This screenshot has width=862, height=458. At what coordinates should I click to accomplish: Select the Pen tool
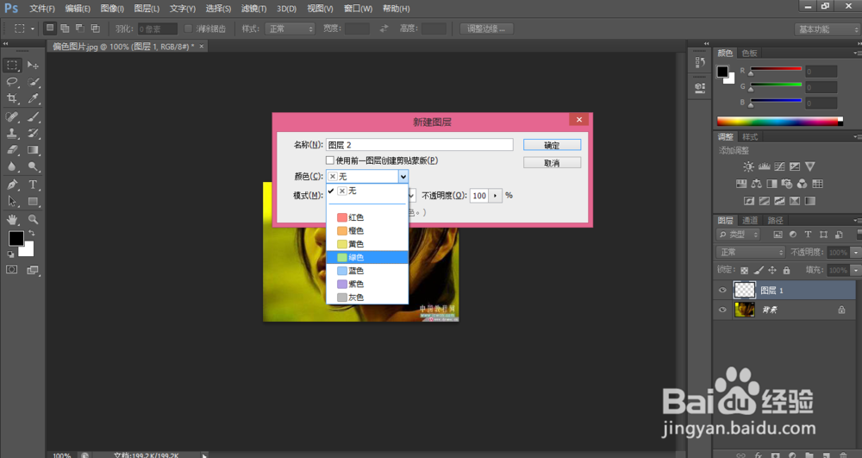(x=11, y=185)
